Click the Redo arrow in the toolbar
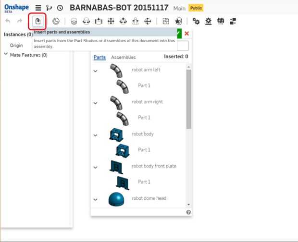Viewport: 298px width, 242px height. coord(19,21)
